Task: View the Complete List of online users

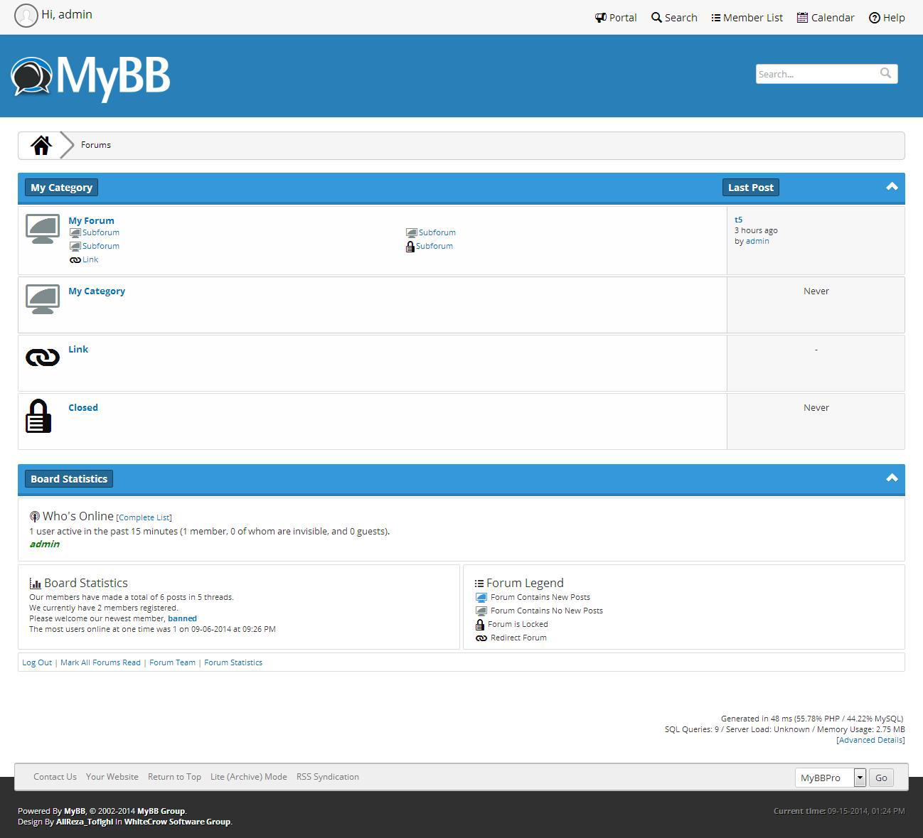Action: 144,517
